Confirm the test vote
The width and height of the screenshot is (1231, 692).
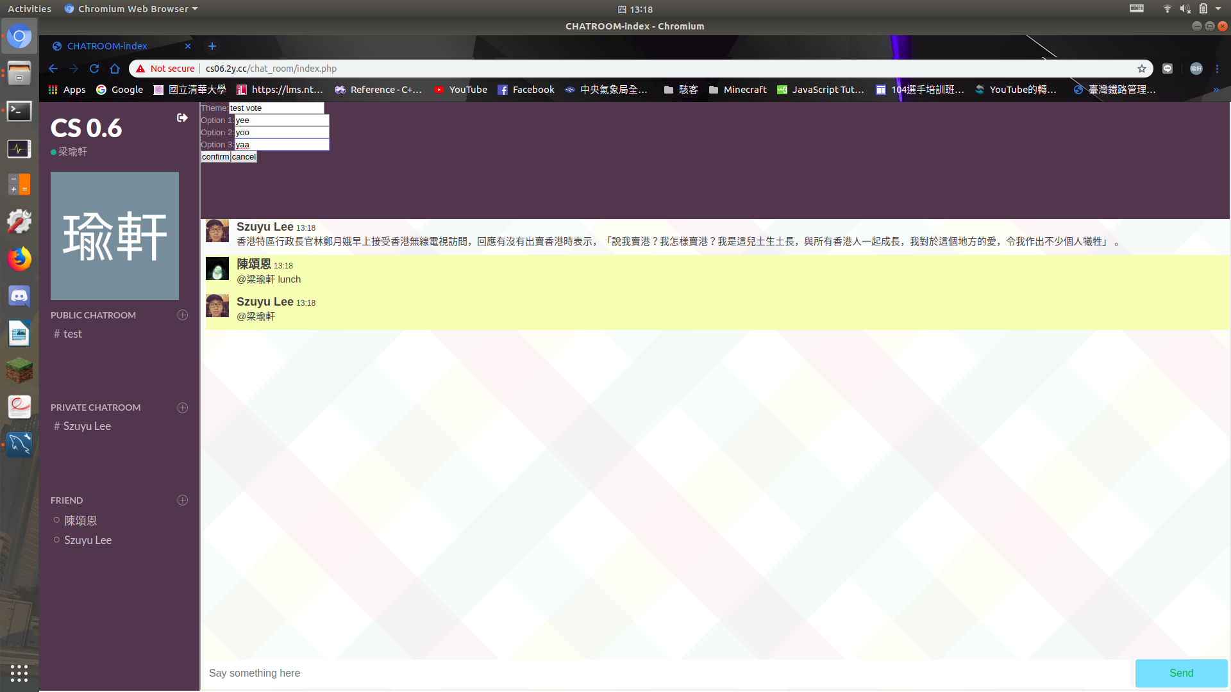click(x=215, y=157)
